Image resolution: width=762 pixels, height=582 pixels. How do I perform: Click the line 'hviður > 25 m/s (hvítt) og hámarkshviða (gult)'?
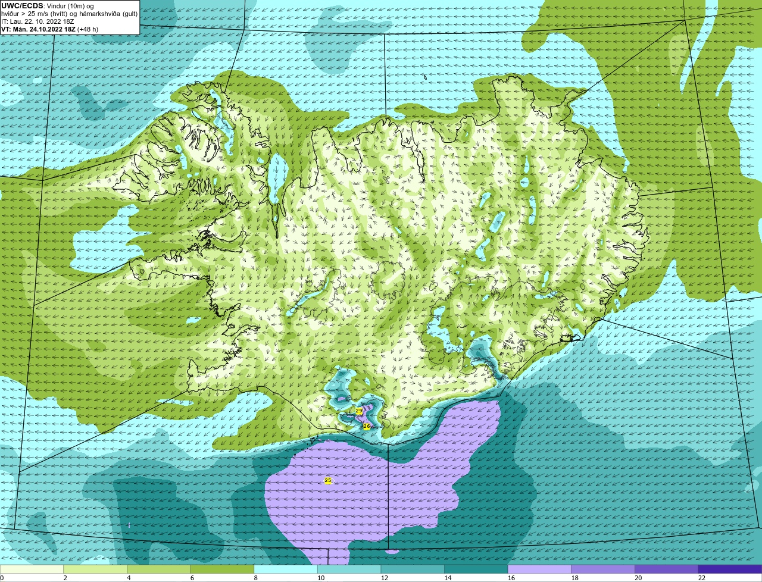coord(69,14)
